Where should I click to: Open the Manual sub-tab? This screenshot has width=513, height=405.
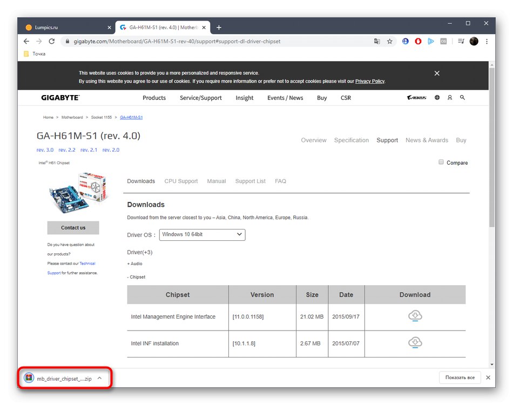pyautogui.click(x=216, y=181)
